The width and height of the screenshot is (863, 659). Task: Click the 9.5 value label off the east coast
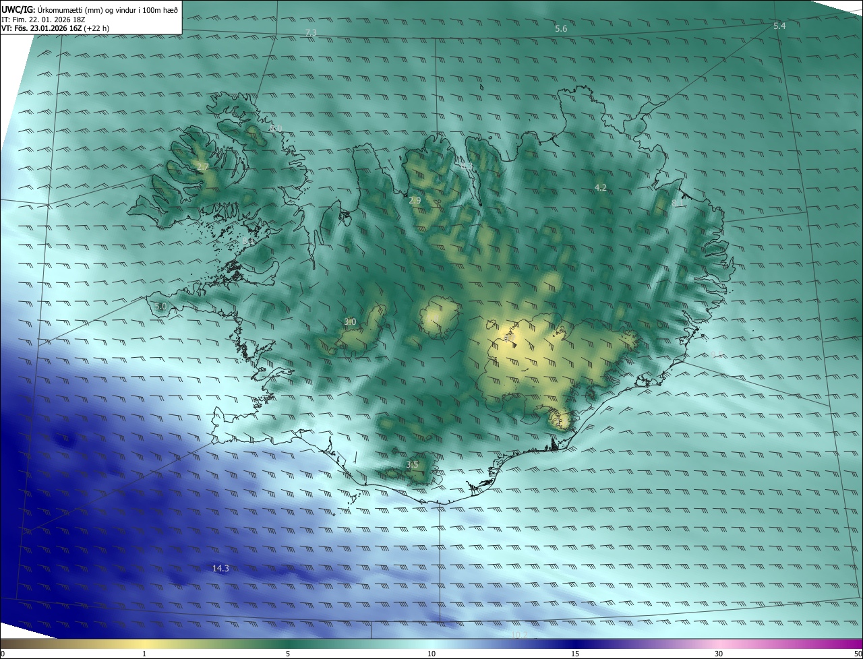pyautogui.click(x=718, y=354)
